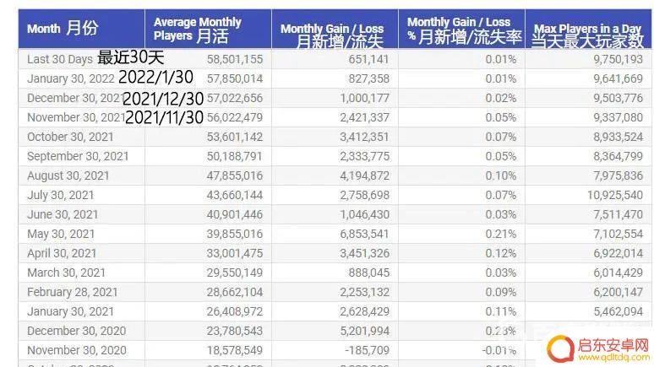Click monthly gain value 827,358

point(369,78)
